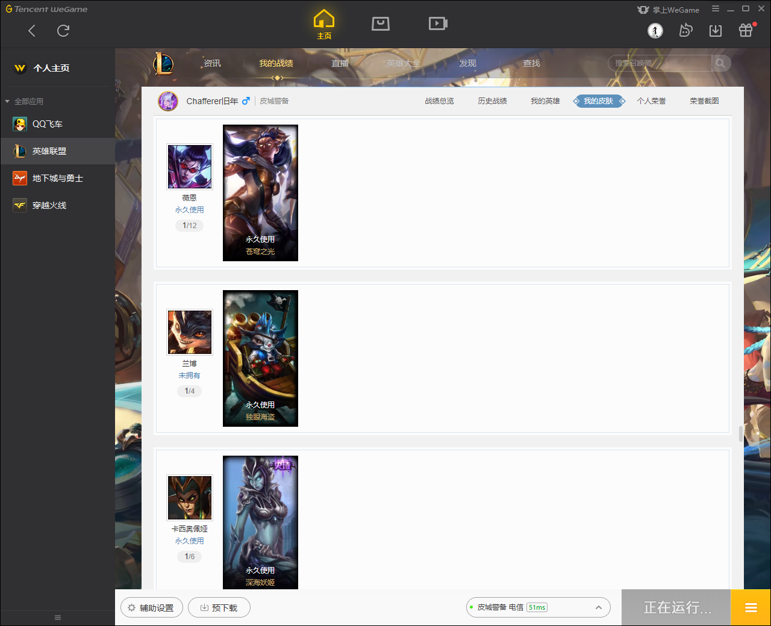Viewport: 771px width, 626px height.
Task: Refresh the page with reload icon
Action: click(63, 31)
